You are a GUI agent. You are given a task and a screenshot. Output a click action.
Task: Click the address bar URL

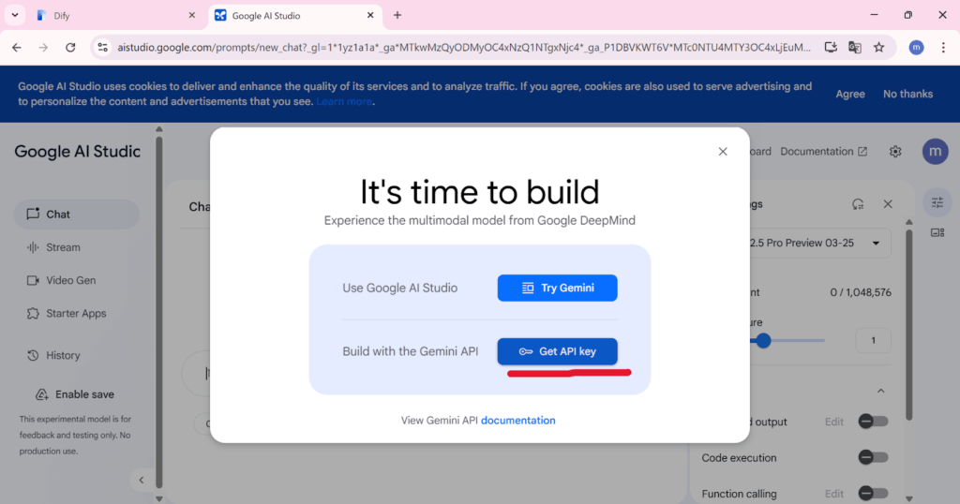[x=464, y=47]
